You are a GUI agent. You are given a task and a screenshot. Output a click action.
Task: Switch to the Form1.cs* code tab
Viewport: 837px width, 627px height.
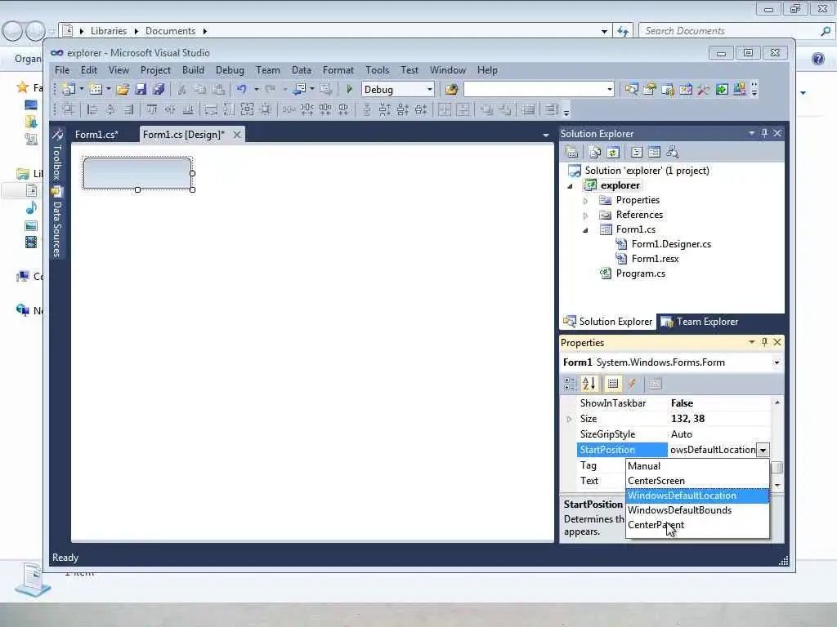coord(96,135)
